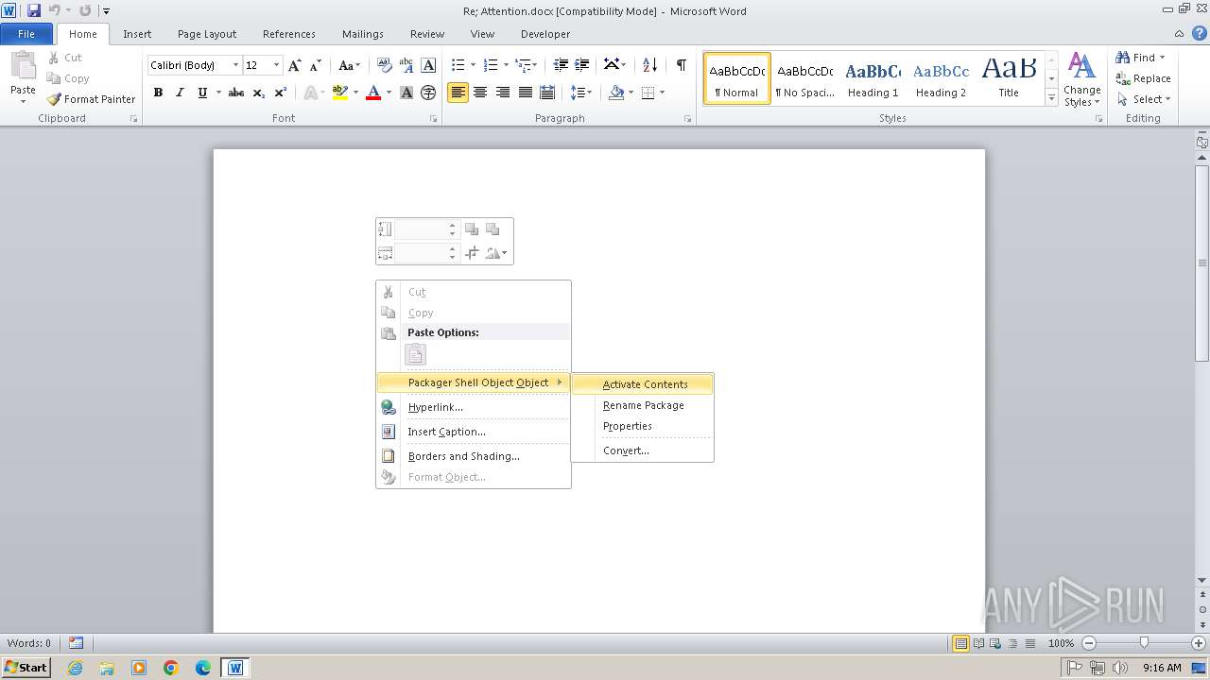The width and height of the screenshot is (1210, 680).
Task: Click the Decrease Indent icon
Action: point(561,65)
